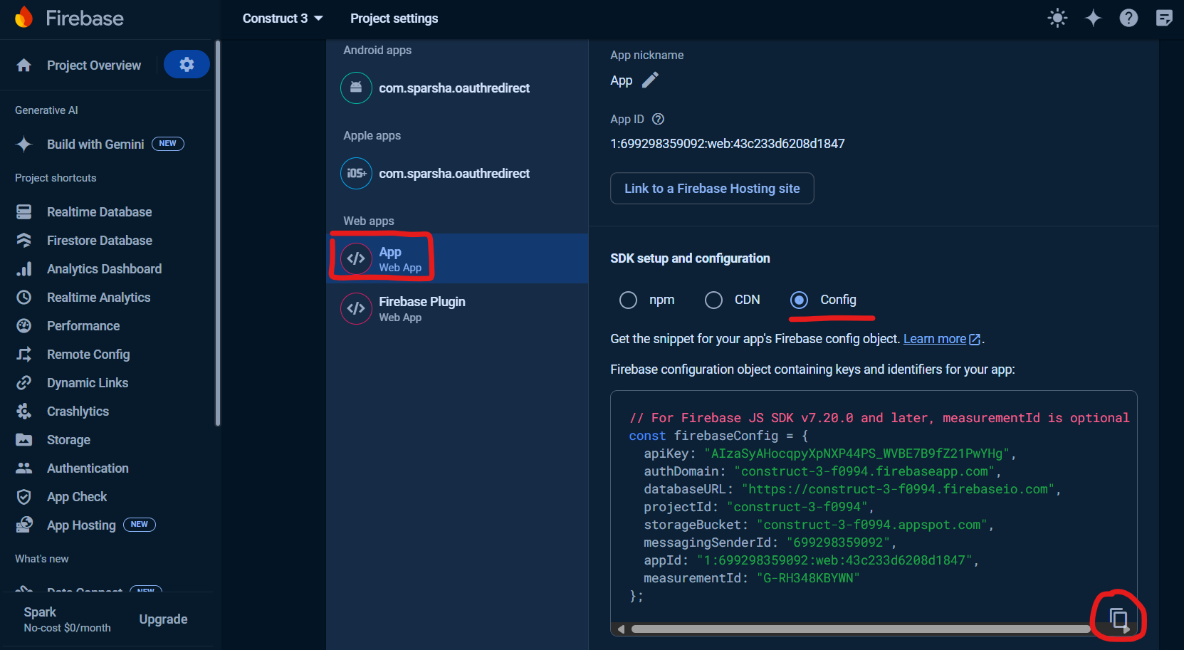Screen dimensions: 1184x650
Task: Select the npm radio button
Action: coord(628,300)
